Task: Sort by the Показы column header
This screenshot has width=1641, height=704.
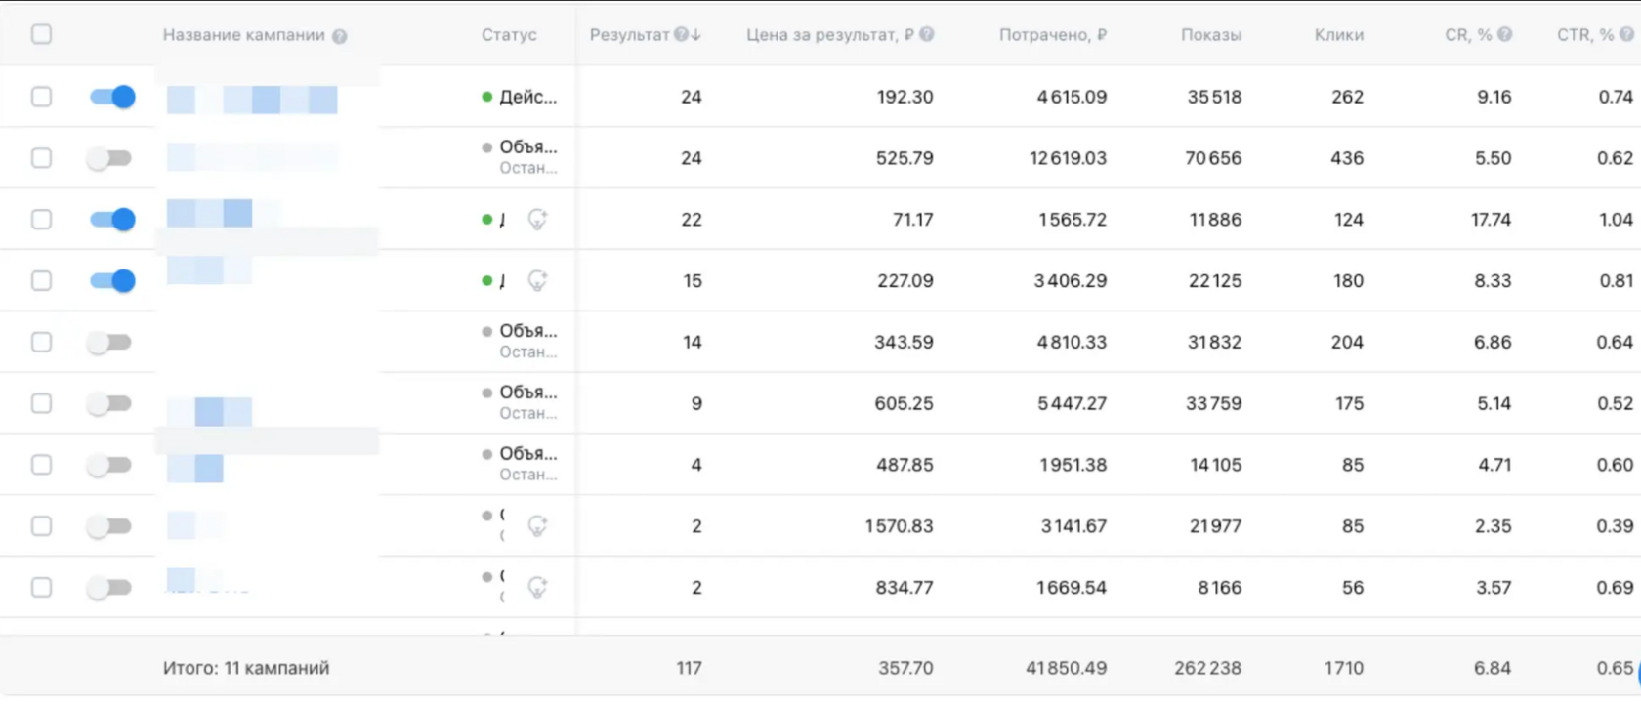Action: 1211,35
